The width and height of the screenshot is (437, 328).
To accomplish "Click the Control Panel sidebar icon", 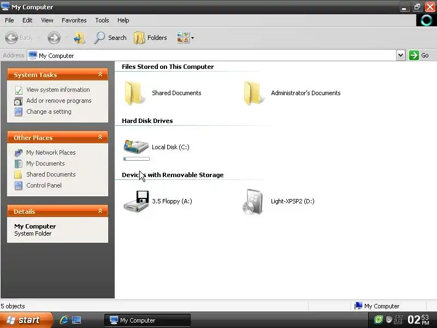I will [x=19, y=185].
